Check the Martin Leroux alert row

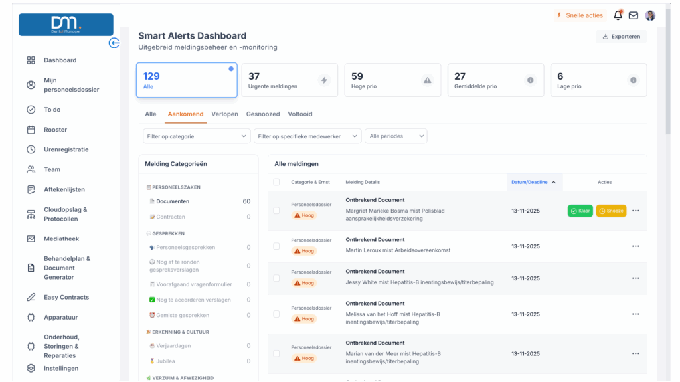tap(276, 246)
